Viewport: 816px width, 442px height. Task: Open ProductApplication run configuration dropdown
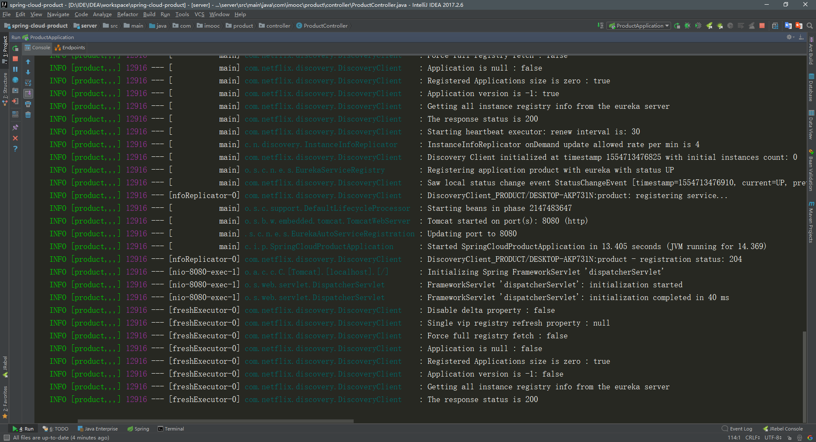click(x=639, y=26)
